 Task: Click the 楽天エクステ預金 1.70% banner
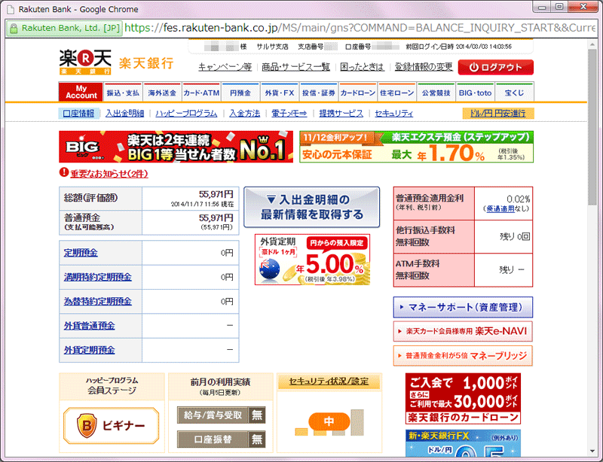pos(417,147)
